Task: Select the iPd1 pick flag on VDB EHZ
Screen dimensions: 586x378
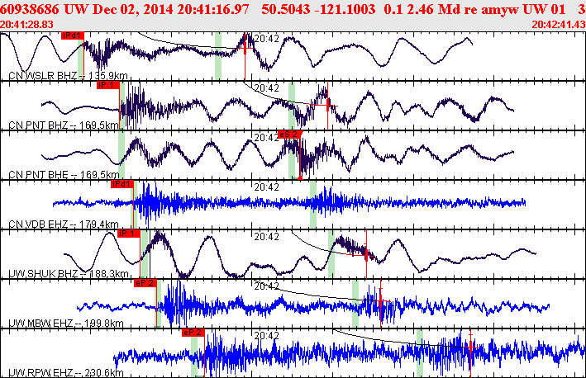Action: point(122,184)
